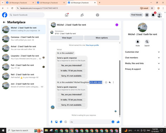Click the browser address bar URL
The width and height of the screenshot is (166, 133).
point(39,8)
